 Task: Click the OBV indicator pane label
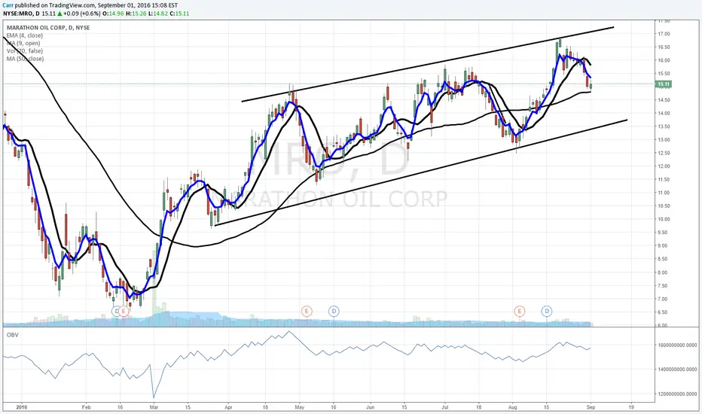[x=13, y=335]
